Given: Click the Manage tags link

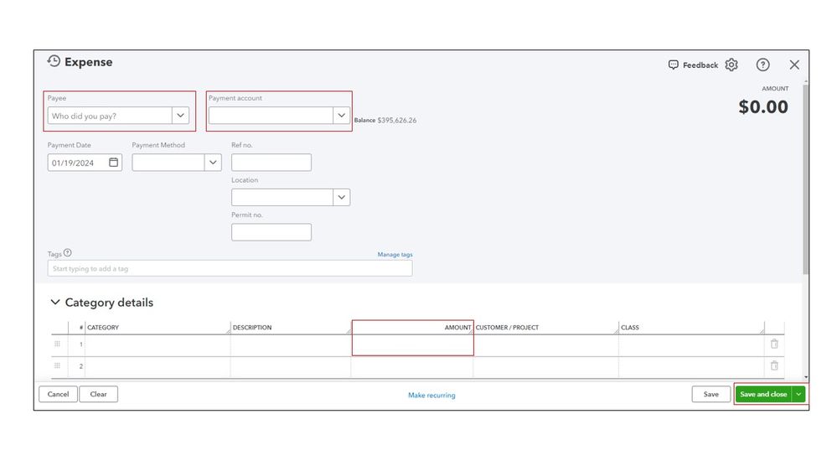Looking at the screenshot, I should click(x=395, y=255).
